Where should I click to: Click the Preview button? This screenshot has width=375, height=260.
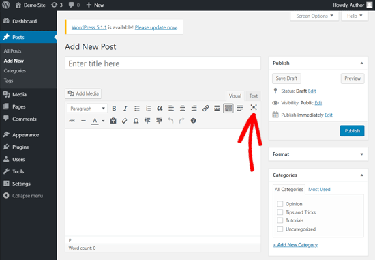352,78
